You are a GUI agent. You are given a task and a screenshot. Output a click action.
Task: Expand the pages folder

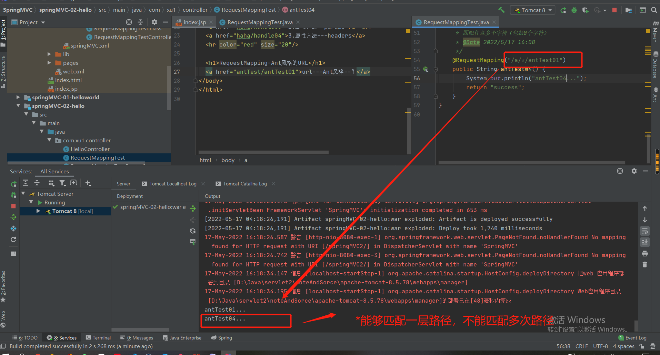pos(49,63)
